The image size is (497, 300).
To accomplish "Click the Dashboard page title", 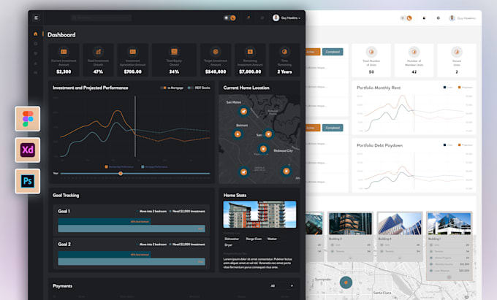I will pyautogui.click(x=61, y=34).
